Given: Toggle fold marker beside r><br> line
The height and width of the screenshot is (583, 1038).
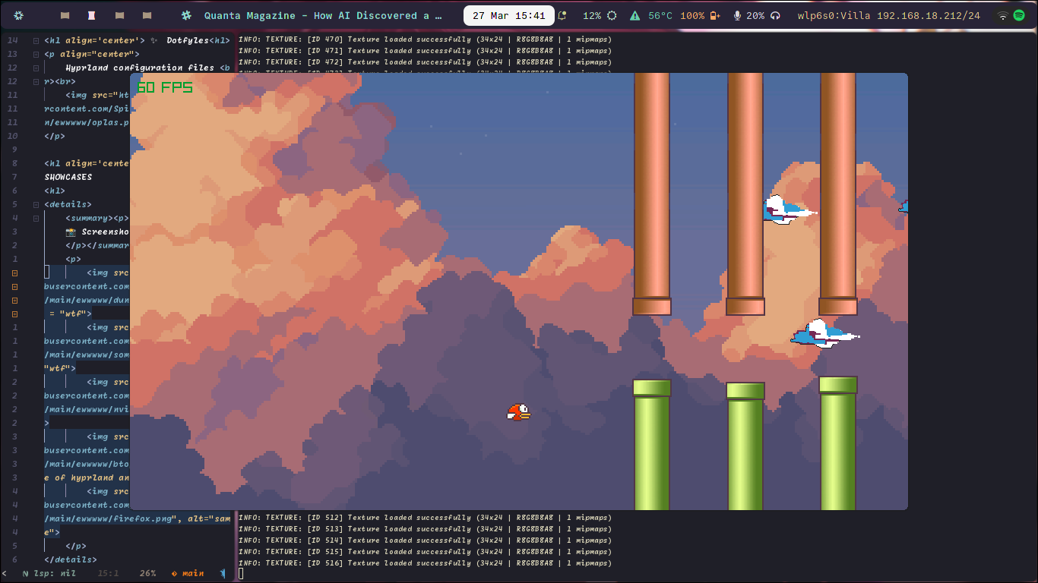Looking at the screenshot, I should 36,81.
